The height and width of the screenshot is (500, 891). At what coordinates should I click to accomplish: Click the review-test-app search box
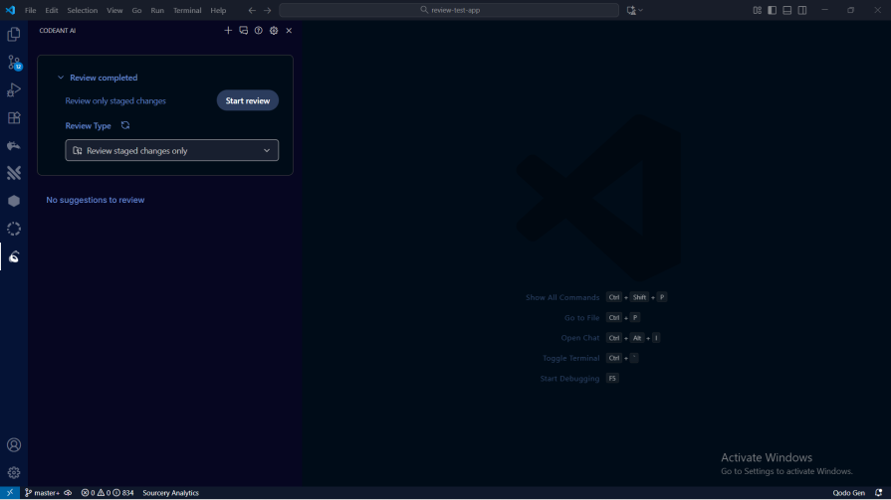click(x=449, y=10)
